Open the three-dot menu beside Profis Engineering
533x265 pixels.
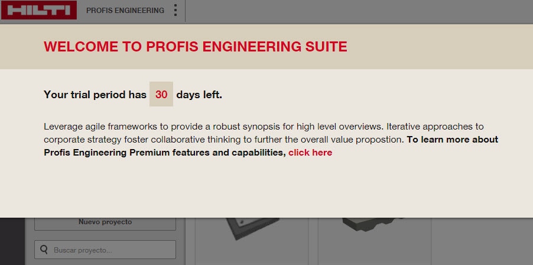click(175, 11)
